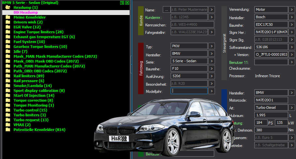This screenshot has height=159, width=296.
Task: Select the Hexdump tree entry
Action: pyautogui.click(x=66, y=12)
